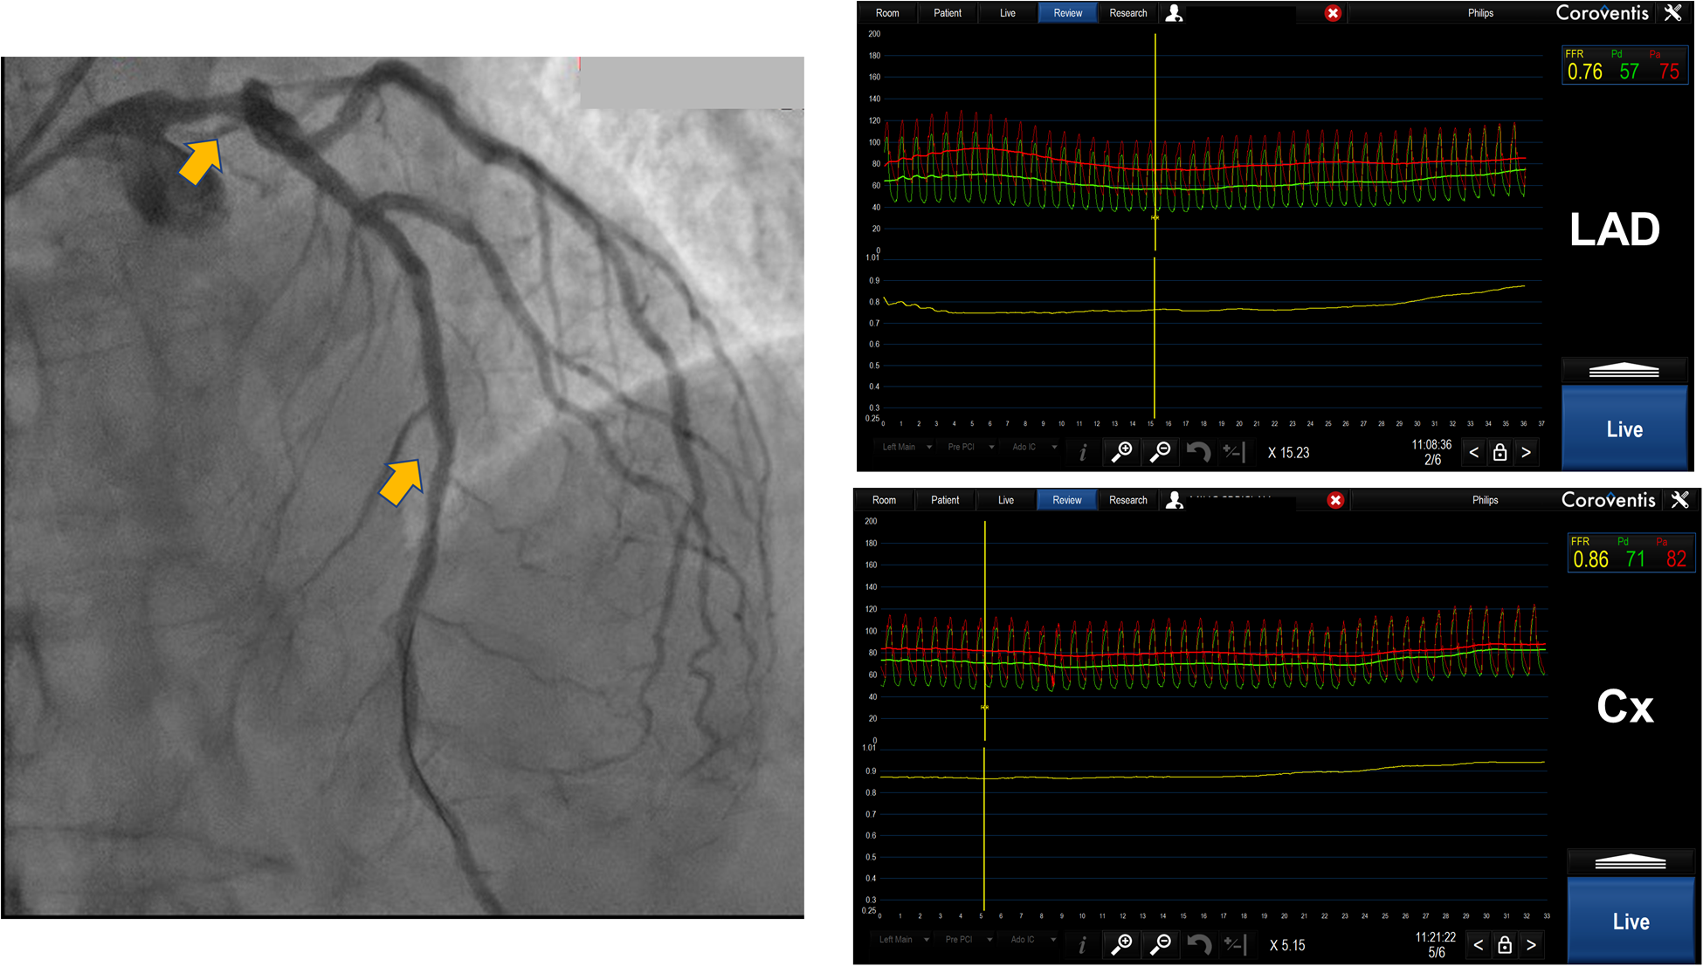Switch to Research tab in LAD panel
Viewport: 1703px width, 966px height.
click(x=1127, y=13)
